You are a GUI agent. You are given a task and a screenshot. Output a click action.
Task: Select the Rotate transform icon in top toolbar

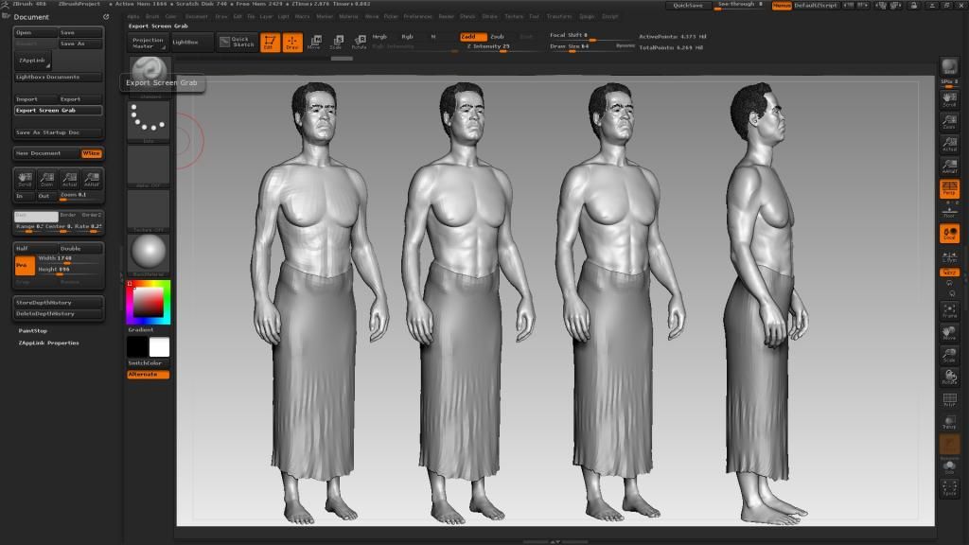click(359, 42)
